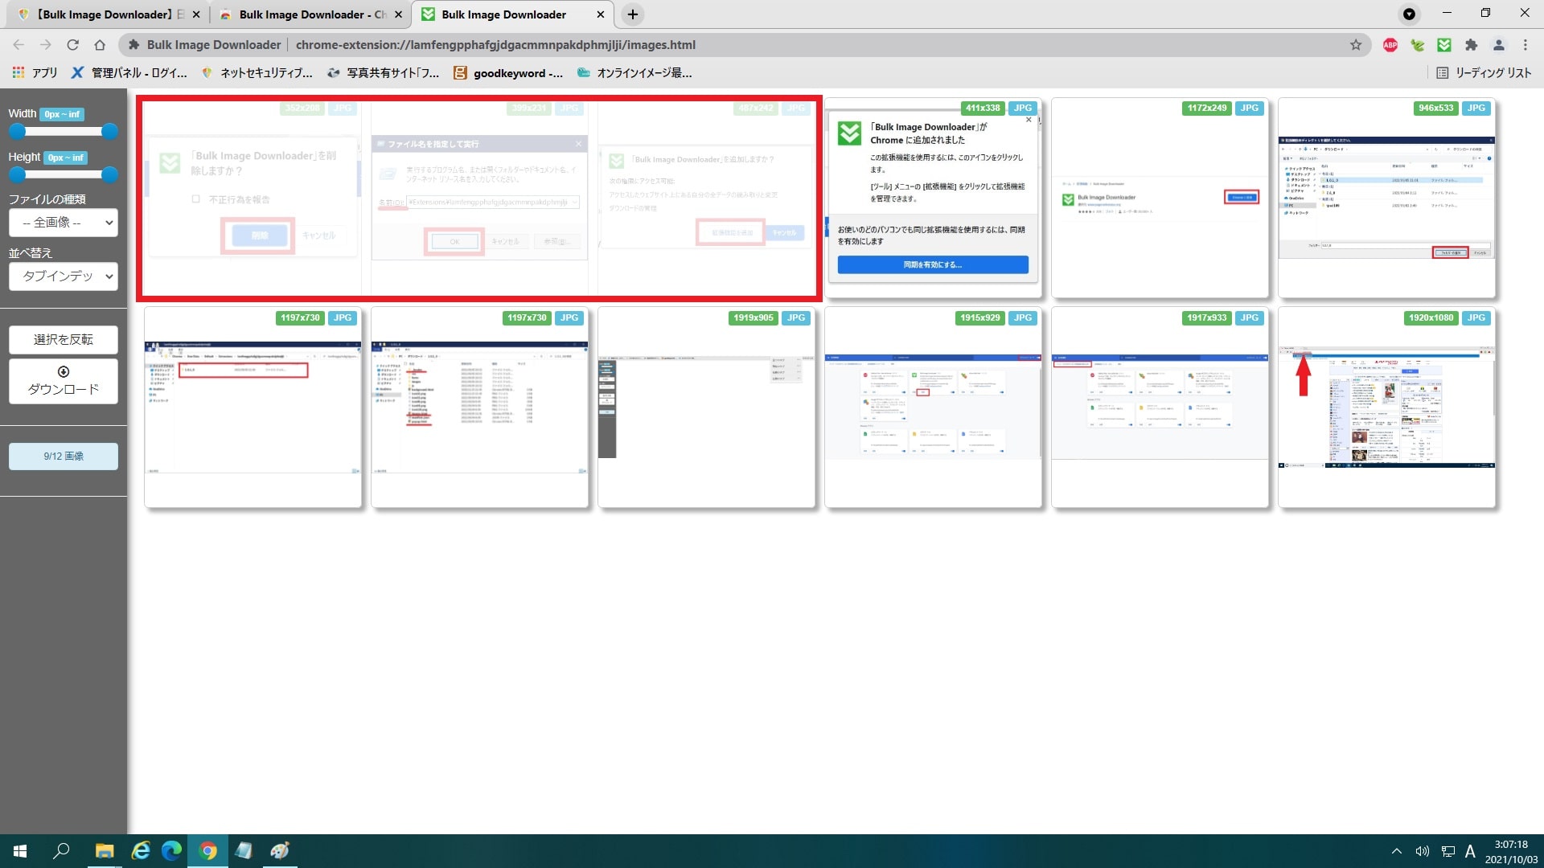The image size is (1544, 868).
Task: Click the 選択を反転 invert selection button
Action: click(64, 340)
